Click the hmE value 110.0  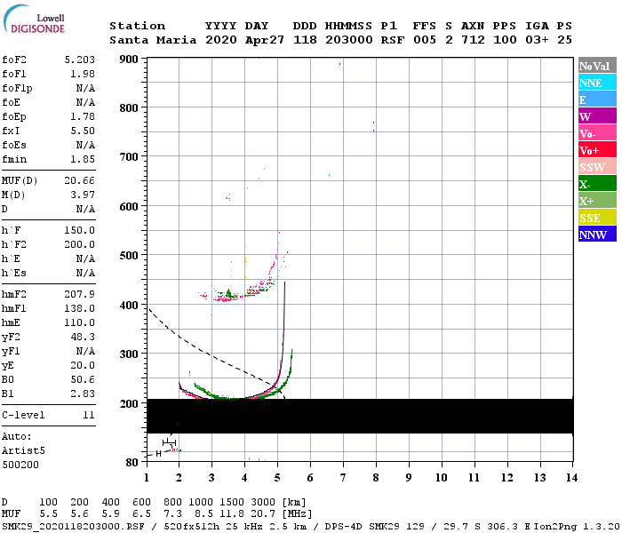coord(80,322)
